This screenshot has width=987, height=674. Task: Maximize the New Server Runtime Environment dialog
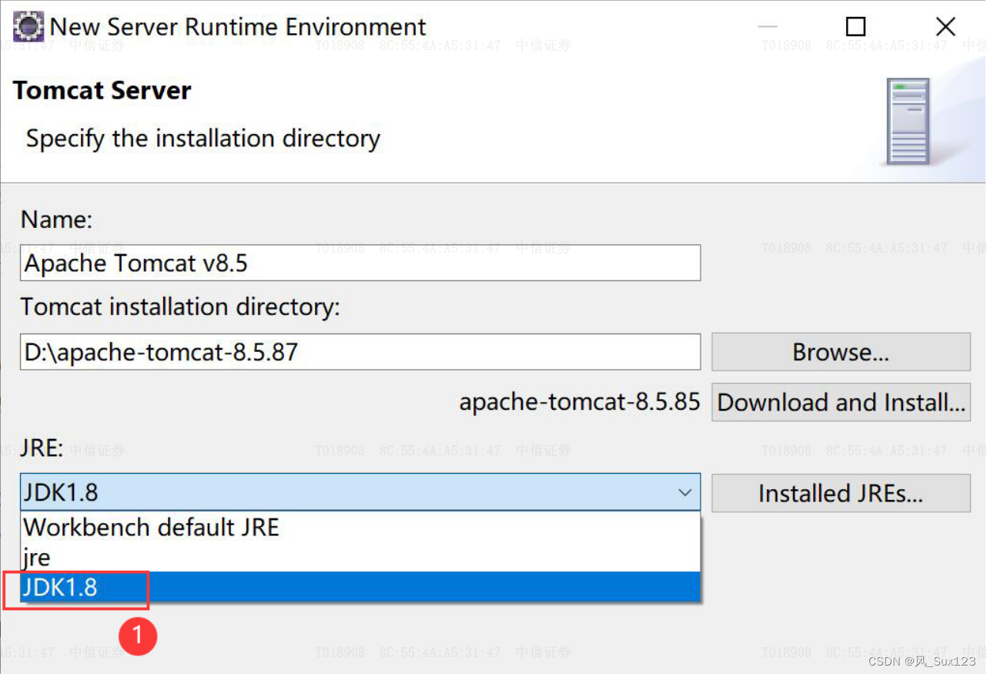click(x=856, y=27)
